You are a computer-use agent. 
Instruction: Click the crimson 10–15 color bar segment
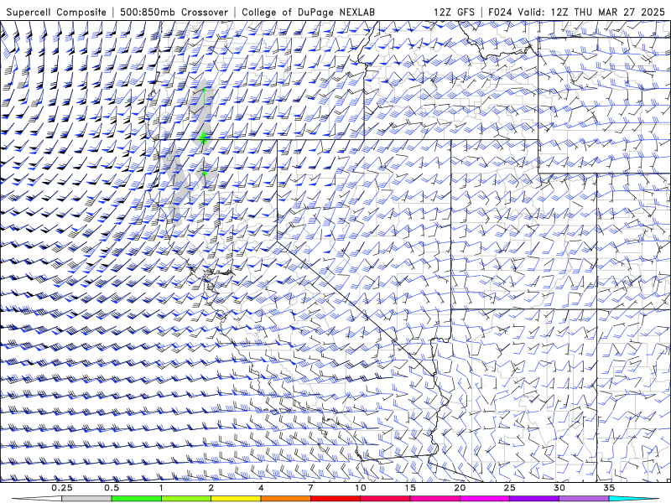point(385,499)
